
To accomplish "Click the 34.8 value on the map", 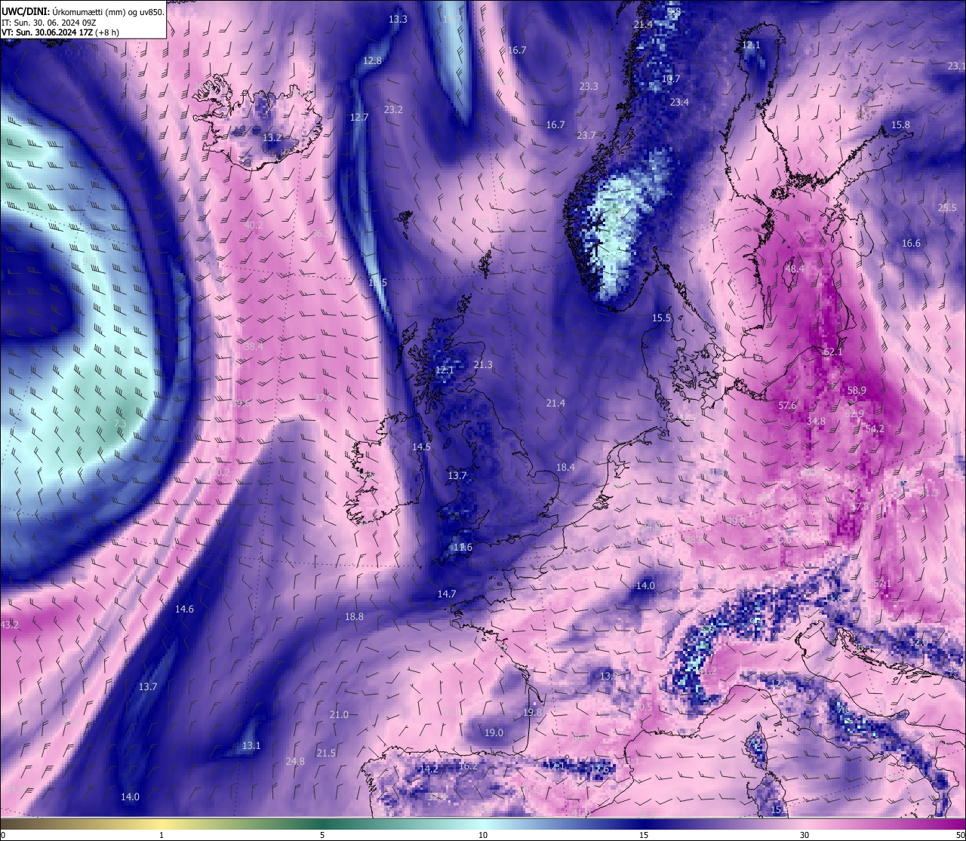I will (x=816, y=422).
